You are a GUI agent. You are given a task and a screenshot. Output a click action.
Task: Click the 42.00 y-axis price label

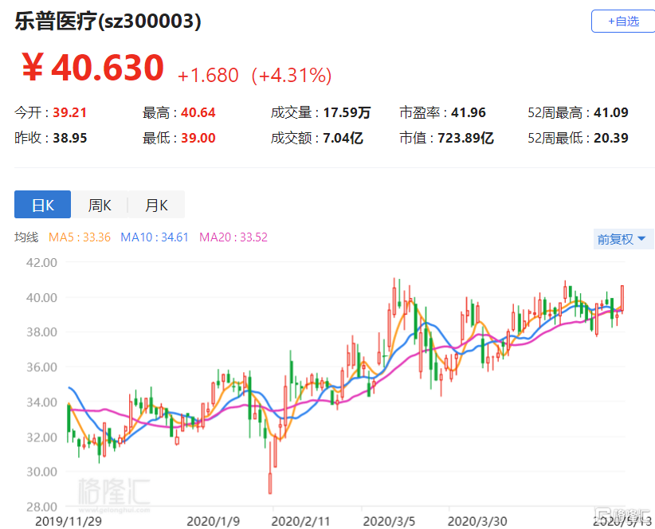coord(41,263)
